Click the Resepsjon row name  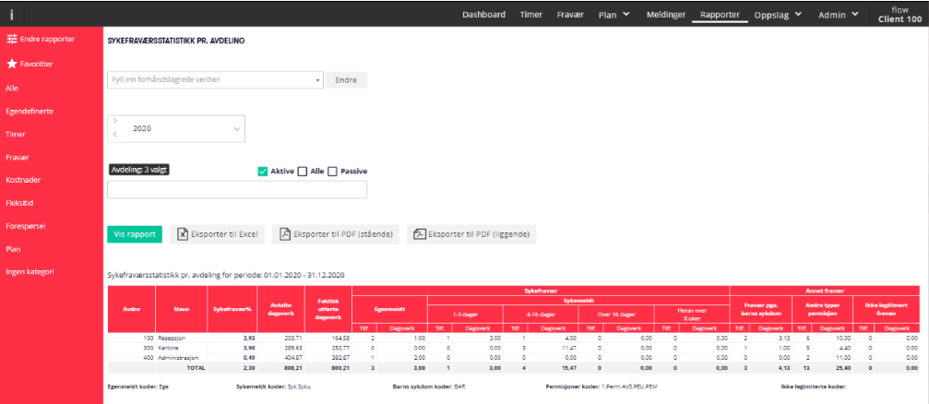(172, 338)
